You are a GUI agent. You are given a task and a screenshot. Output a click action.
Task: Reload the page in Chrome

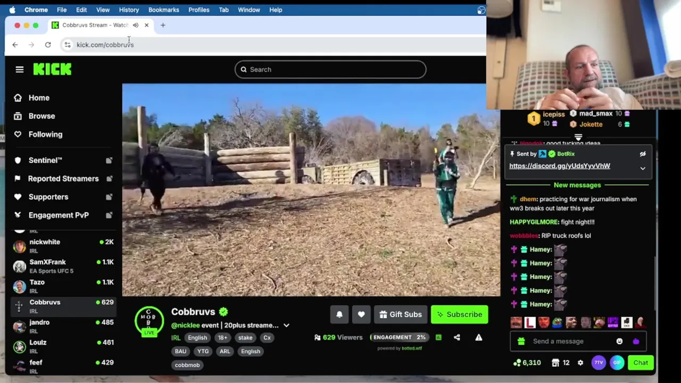(x=48, y=45)
